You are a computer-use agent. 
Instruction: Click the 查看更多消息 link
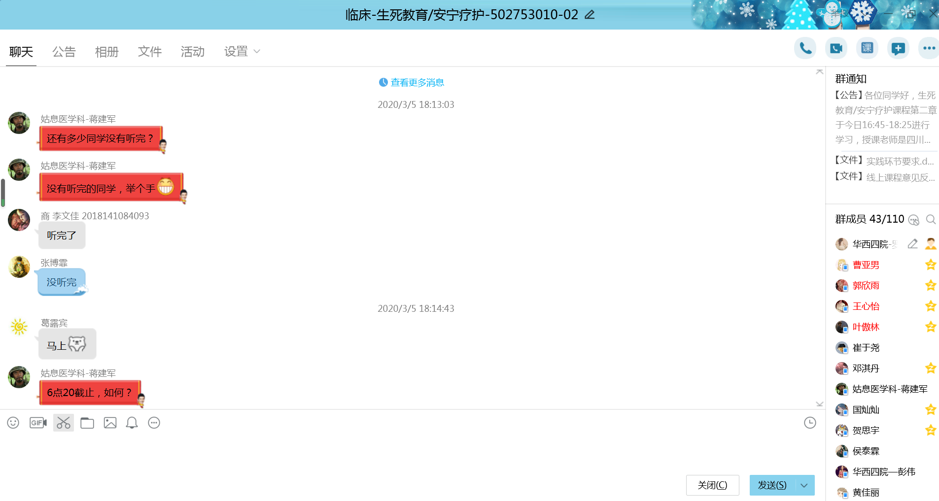coord(417,83)
